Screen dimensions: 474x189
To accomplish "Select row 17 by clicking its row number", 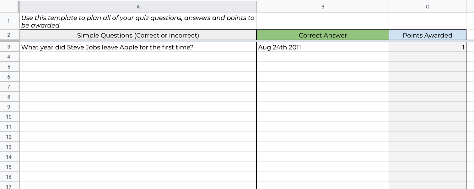I will 9,186.
